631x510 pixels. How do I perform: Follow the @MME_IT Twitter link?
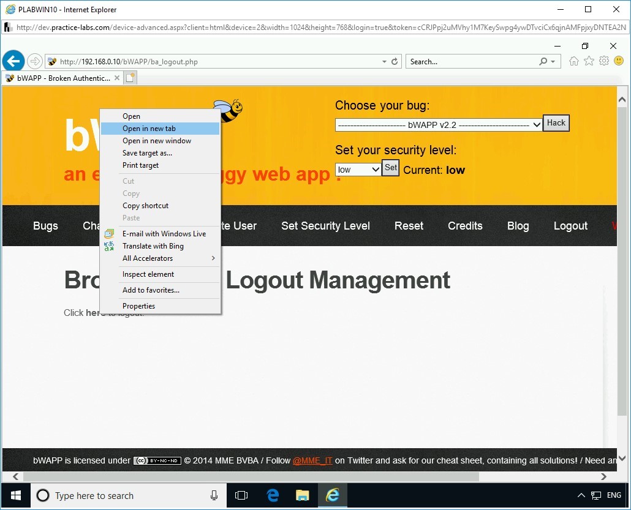point(312,460)
